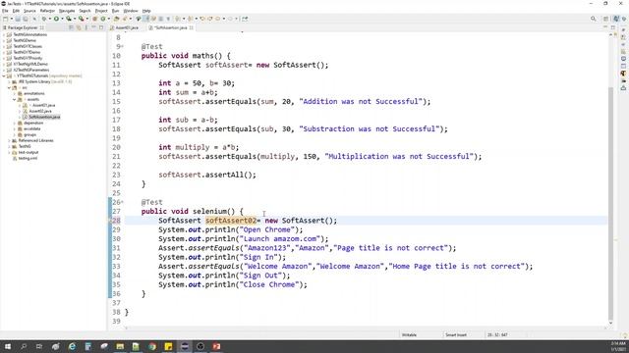Select the dependson package
This screenshot has width=629, height=353.
click(x=33, y=123)
